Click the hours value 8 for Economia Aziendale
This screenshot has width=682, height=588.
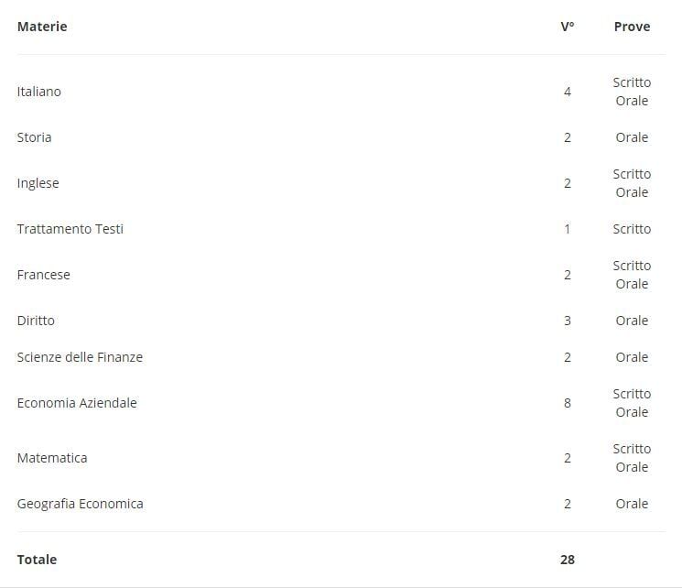568,403
